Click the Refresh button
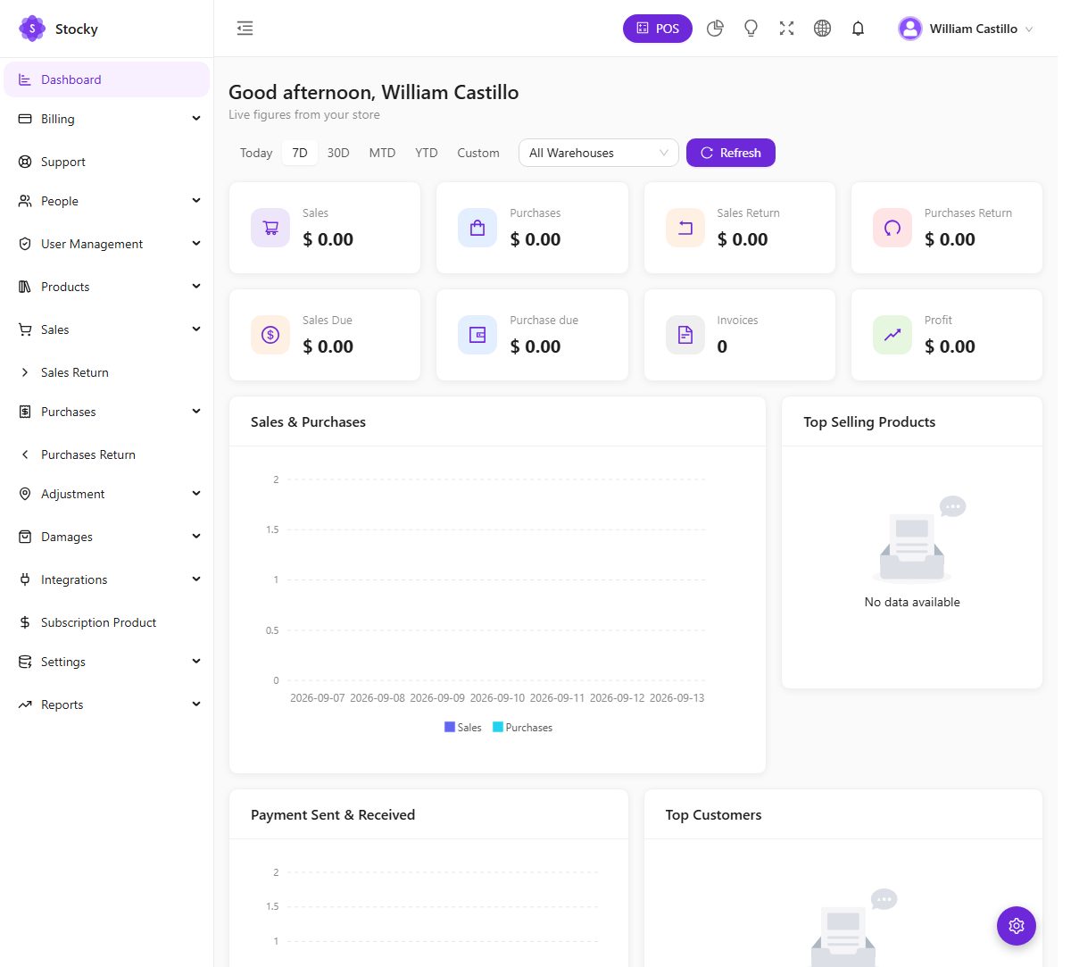Screen dimensions: 1071x967 pos(731,153)
